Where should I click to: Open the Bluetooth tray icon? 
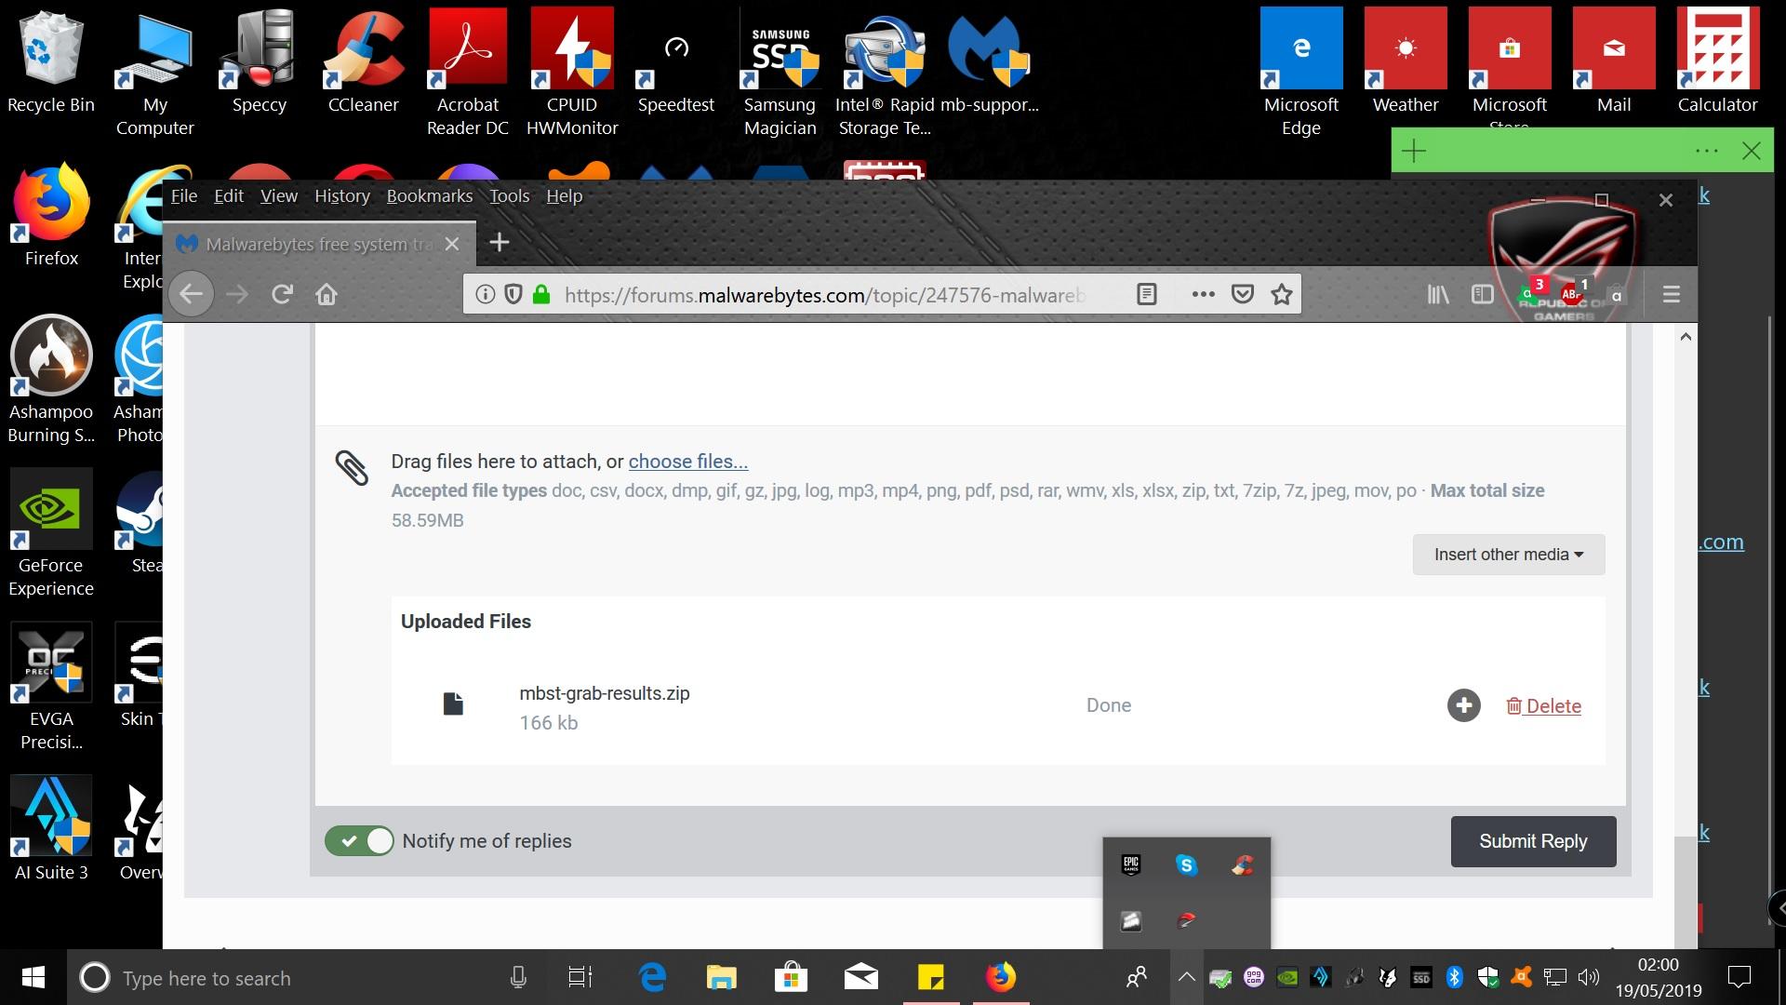tap(1453, 977)
